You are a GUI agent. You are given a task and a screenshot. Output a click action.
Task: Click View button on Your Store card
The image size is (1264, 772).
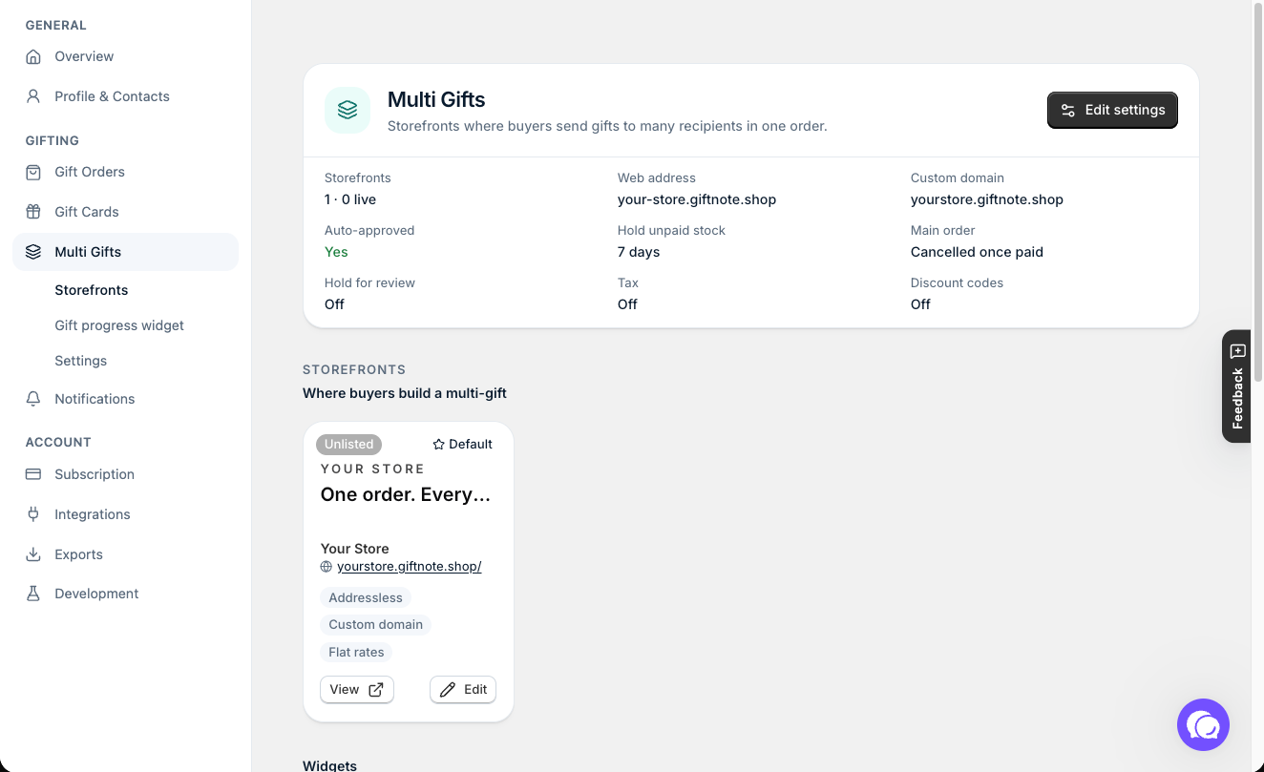(357, 689)
